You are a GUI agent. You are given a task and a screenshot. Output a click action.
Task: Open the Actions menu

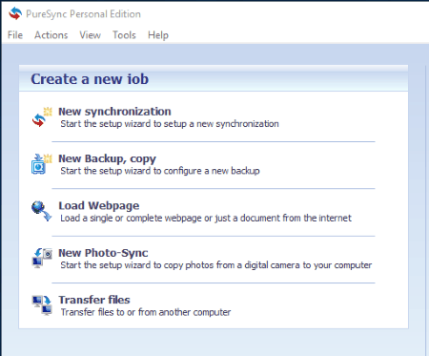51,35
